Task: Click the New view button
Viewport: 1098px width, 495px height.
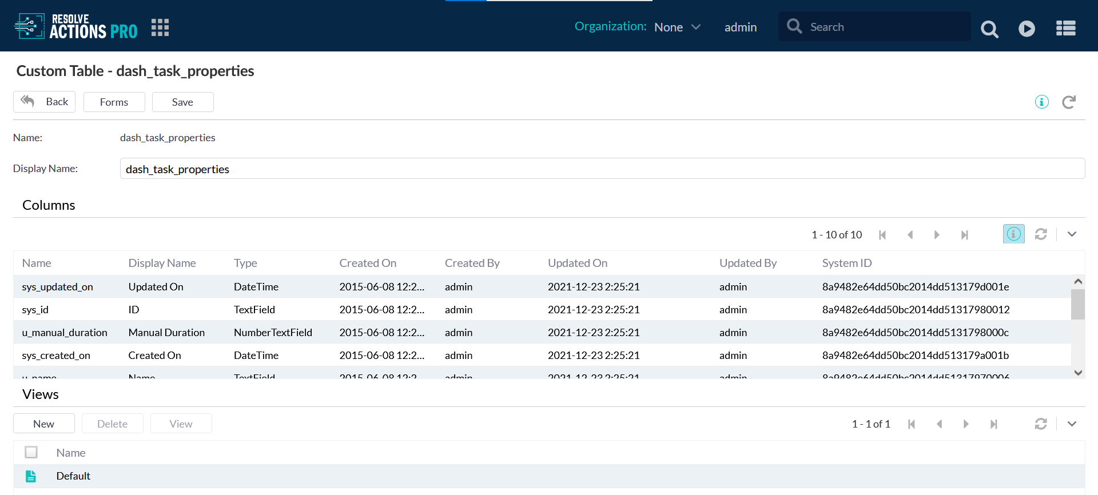Action: [x=44, y=424]
